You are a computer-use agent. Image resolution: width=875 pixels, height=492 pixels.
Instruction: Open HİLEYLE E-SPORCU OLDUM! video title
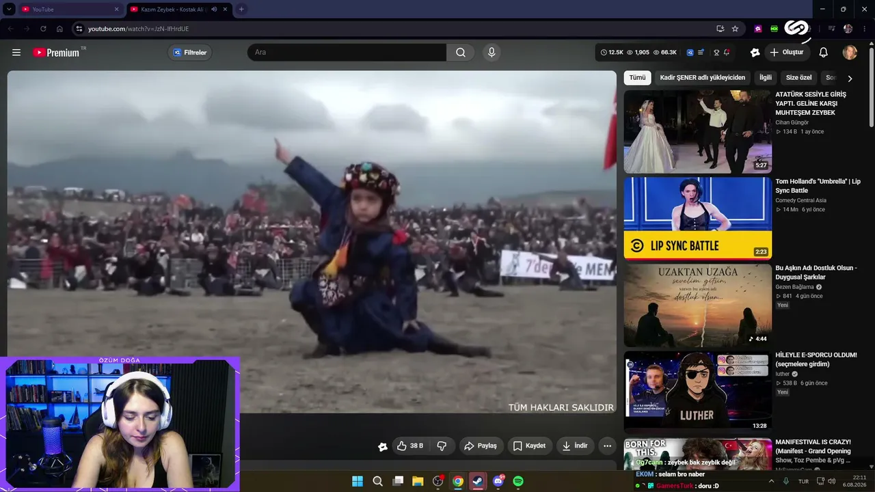816,359
